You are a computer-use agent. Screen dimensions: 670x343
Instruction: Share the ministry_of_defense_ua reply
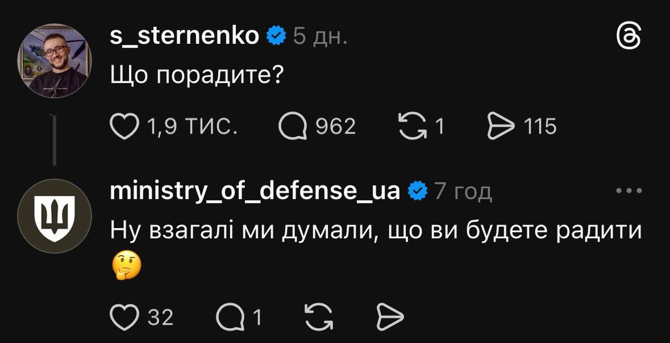pyautogui.click(x=391, y=317)
